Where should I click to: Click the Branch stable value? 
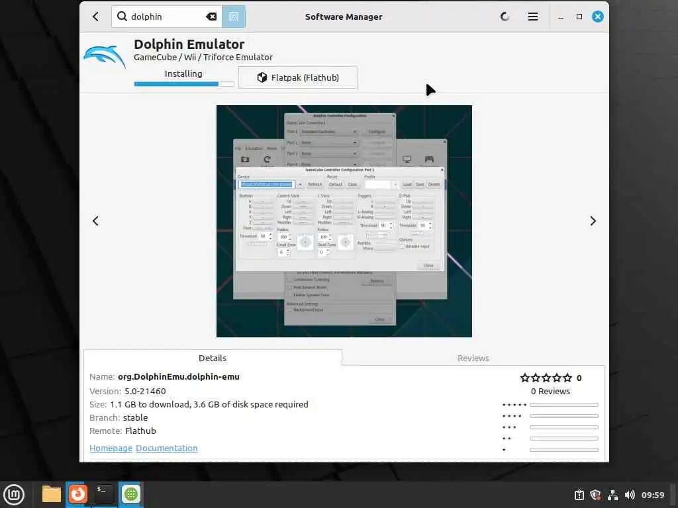(135, 418)
